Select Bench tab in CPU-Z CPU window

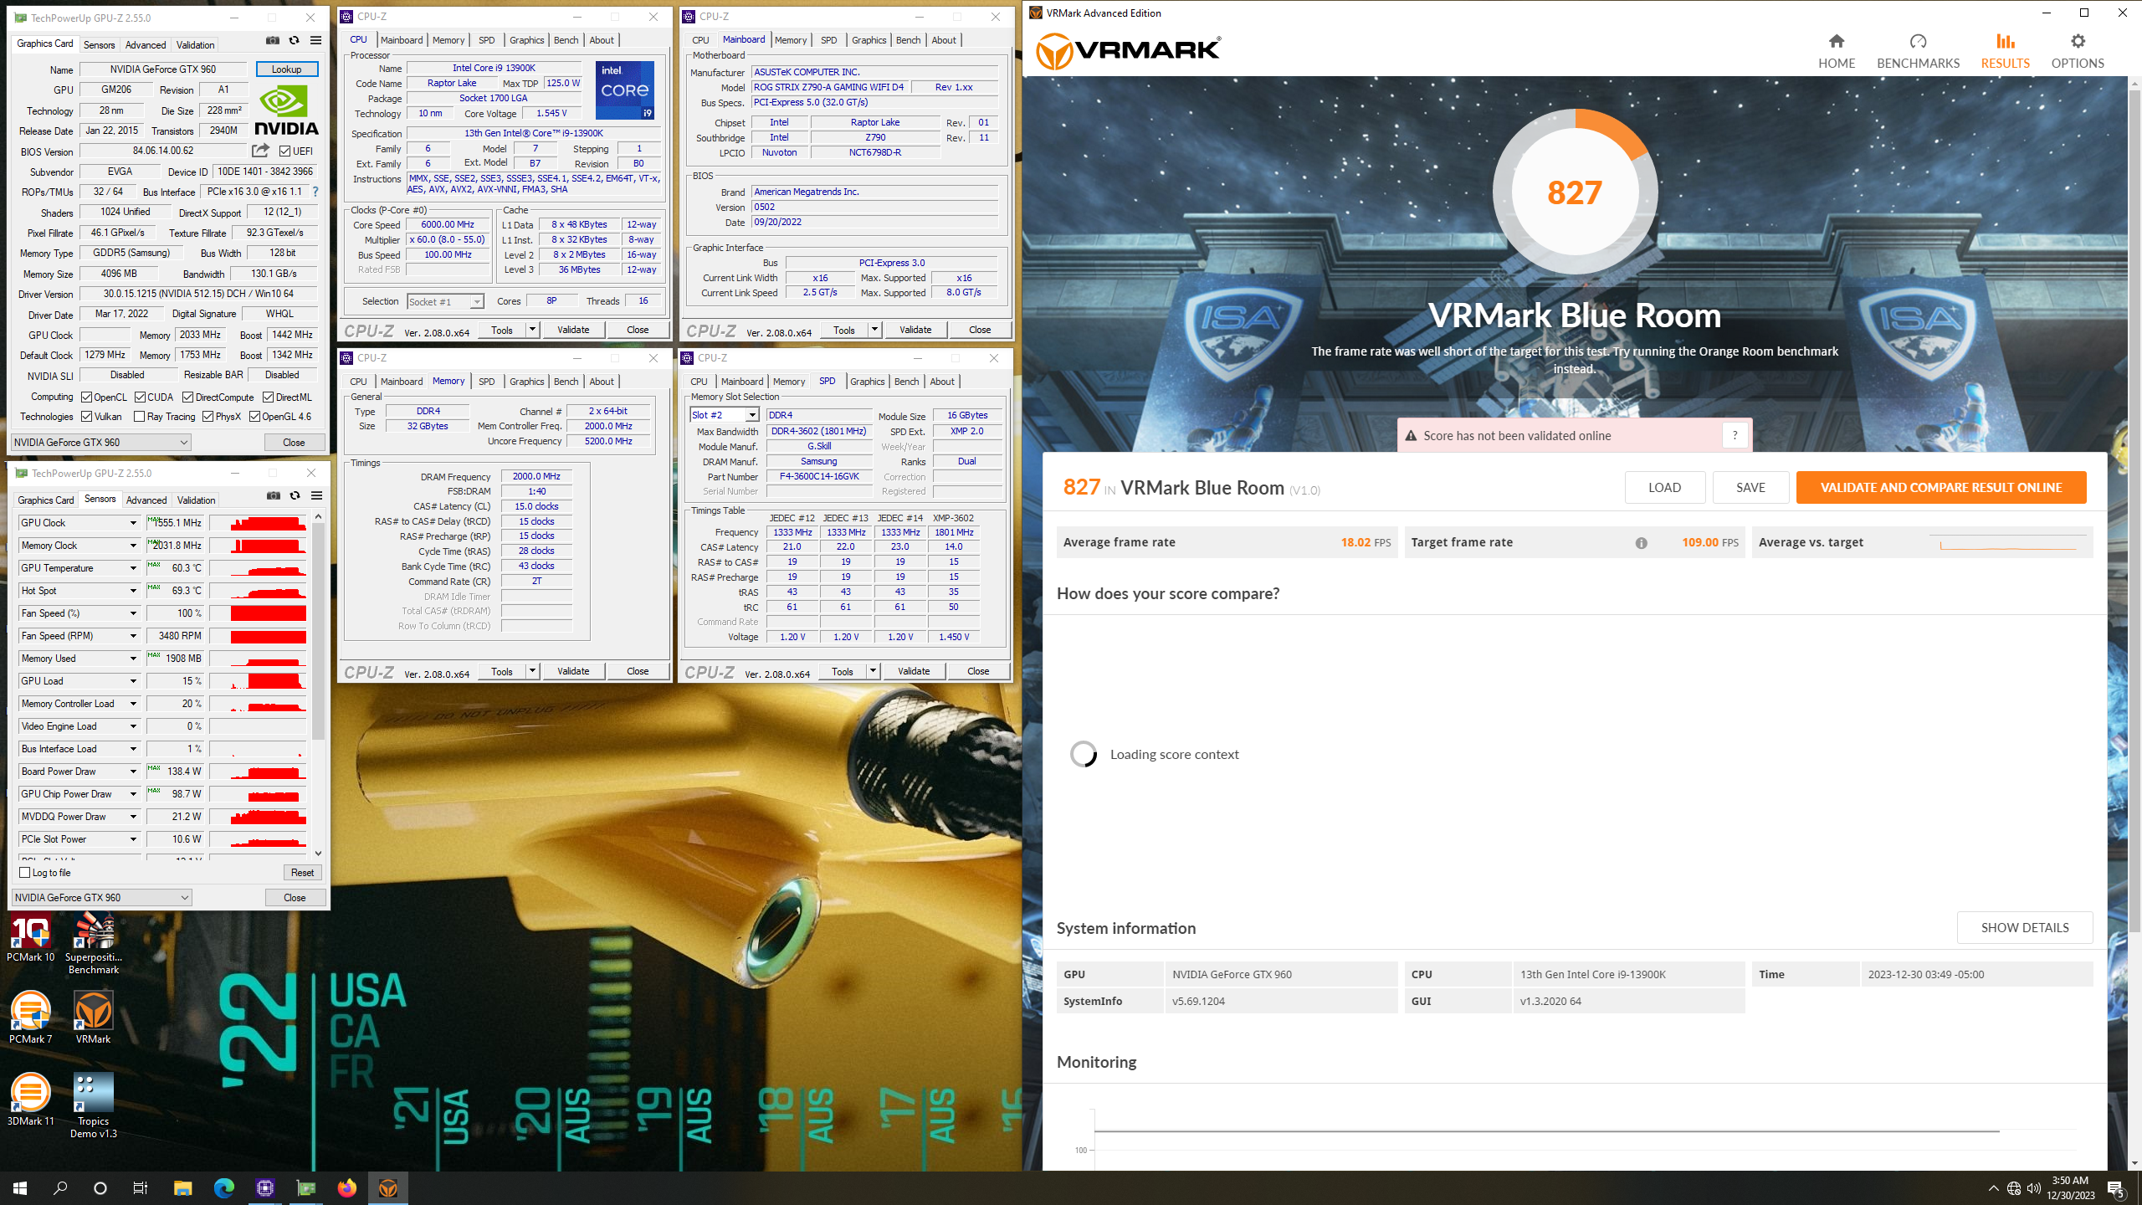(566, 40)
